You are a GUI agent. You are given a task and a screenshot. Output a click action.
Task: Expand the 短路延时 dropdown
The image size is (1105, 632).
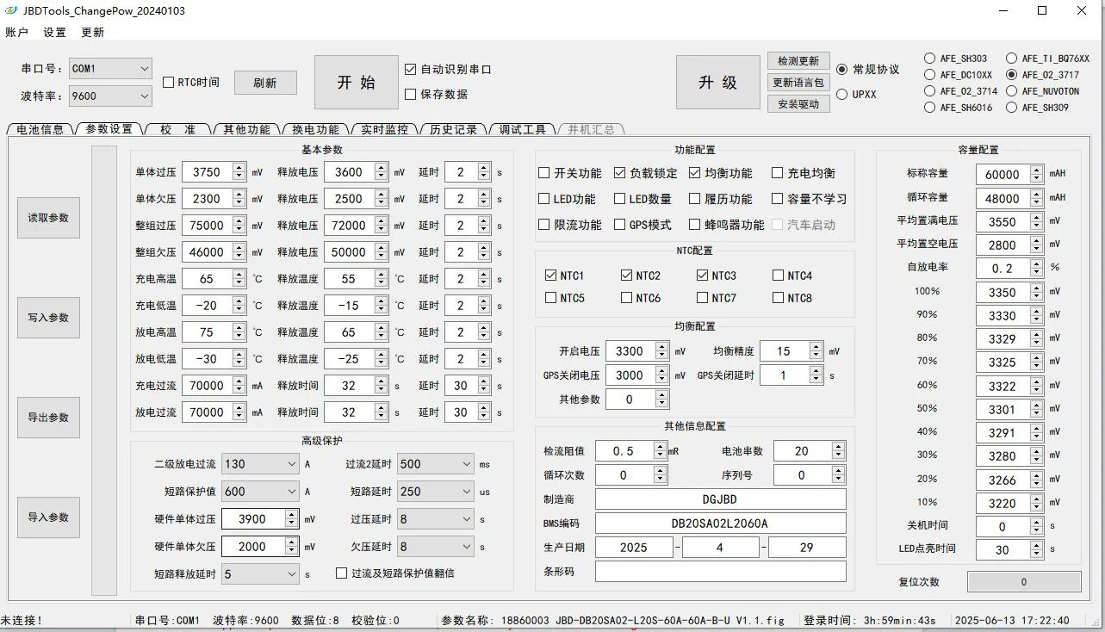(x=435, y=492)
